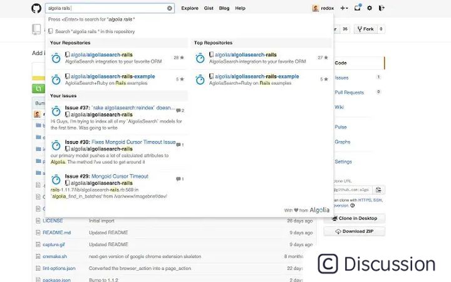The width and height of the screenshot is (451, 282).
Task: Open the Pulse tab
Action: pos(341,127)
